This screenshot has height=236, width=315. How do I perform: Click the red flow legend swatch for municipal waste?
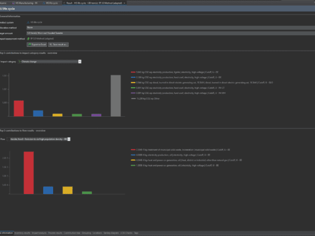pyautogui.click(x=133, y=150)
